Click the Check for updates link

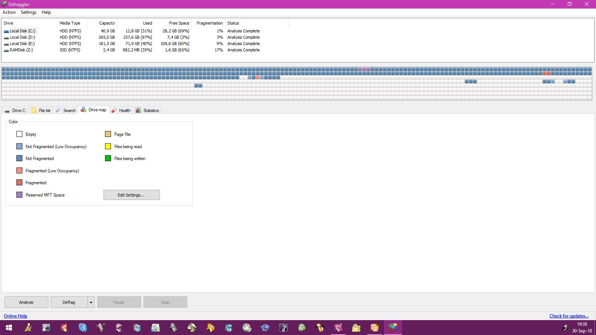coord(569,316)
